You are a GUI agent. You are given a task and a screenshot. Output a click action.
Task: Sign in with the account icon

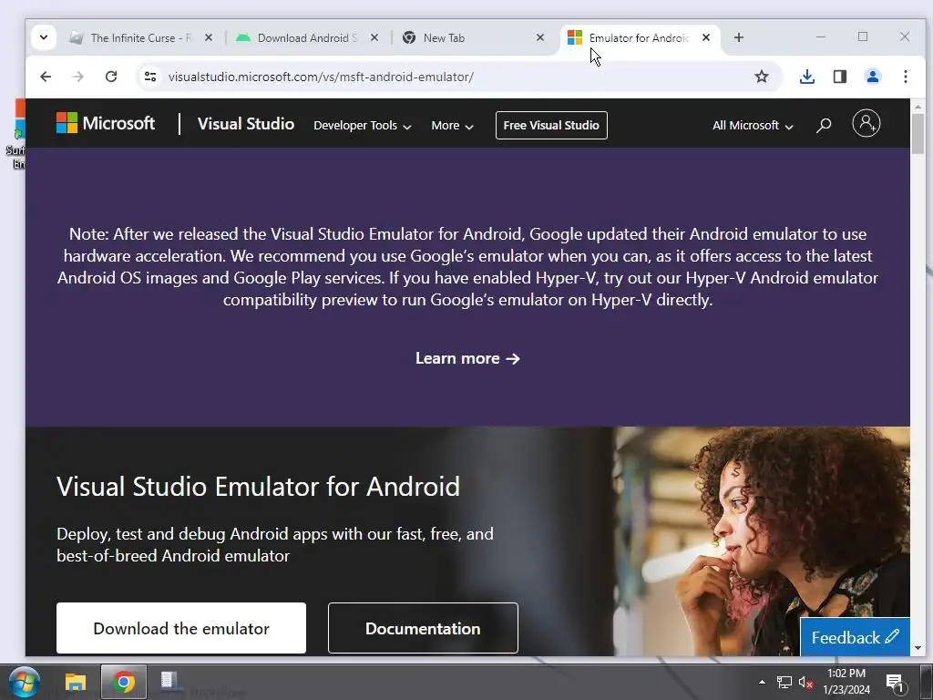(x=866, y=123)
